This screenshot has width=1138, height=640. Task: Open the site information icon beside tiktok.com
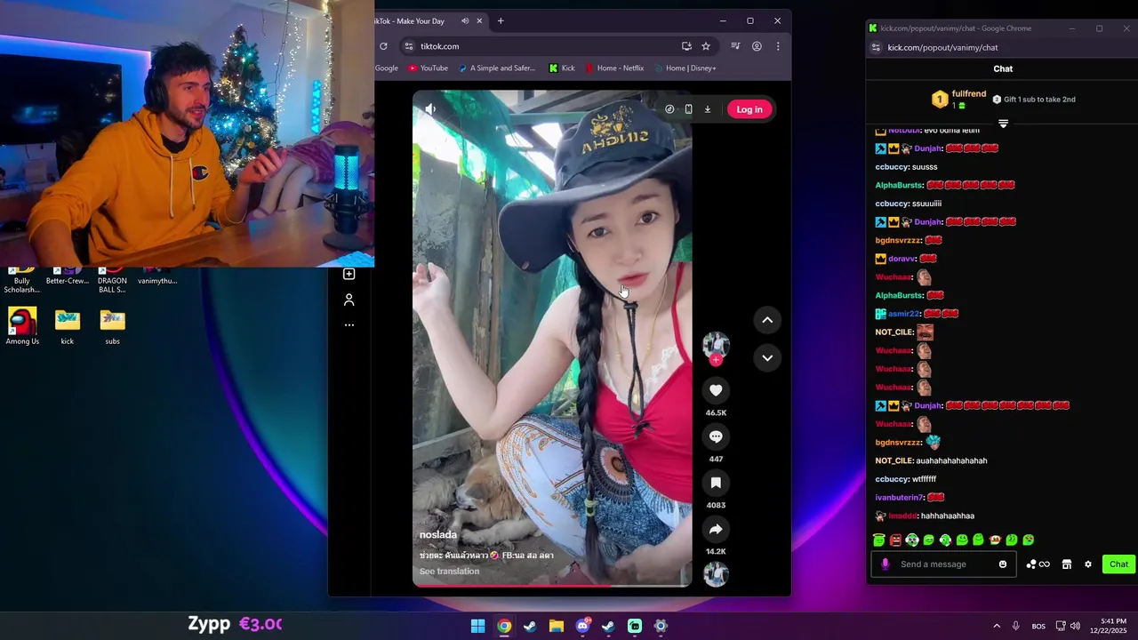coord(408,46)
